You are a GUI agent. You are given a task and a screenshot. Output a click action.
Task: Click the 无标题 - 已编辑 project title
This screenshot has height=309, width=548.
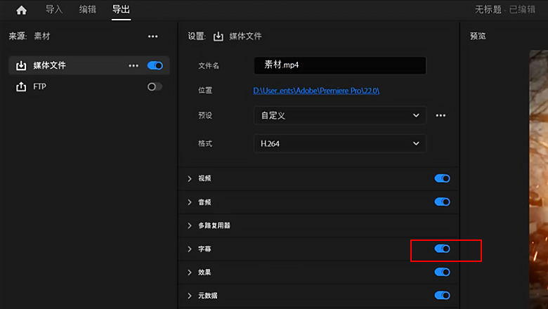tap(505, 10)
